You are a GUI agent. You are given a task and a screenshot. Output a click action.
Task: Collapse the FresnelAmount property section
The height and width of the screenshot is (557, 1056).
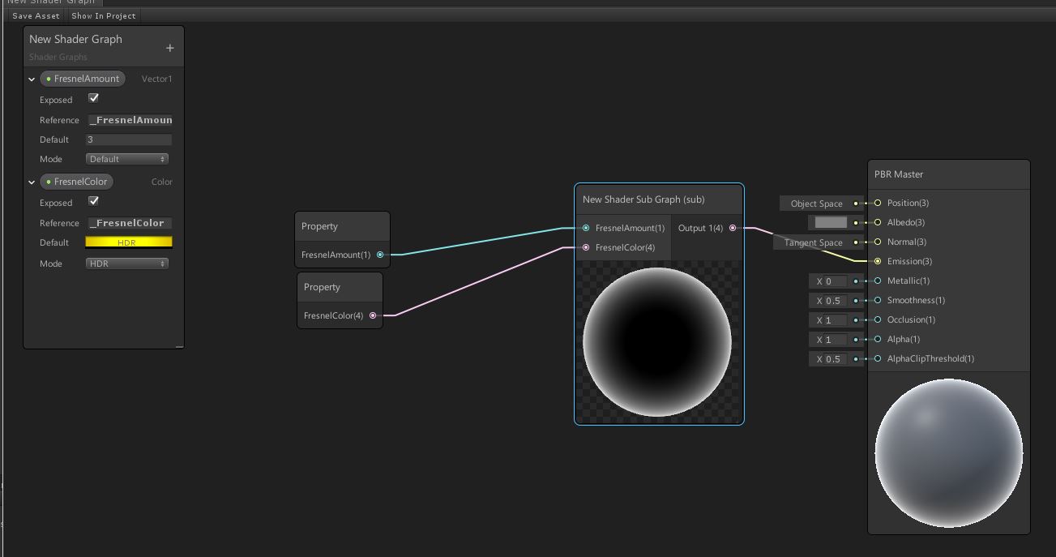(32, 79)
